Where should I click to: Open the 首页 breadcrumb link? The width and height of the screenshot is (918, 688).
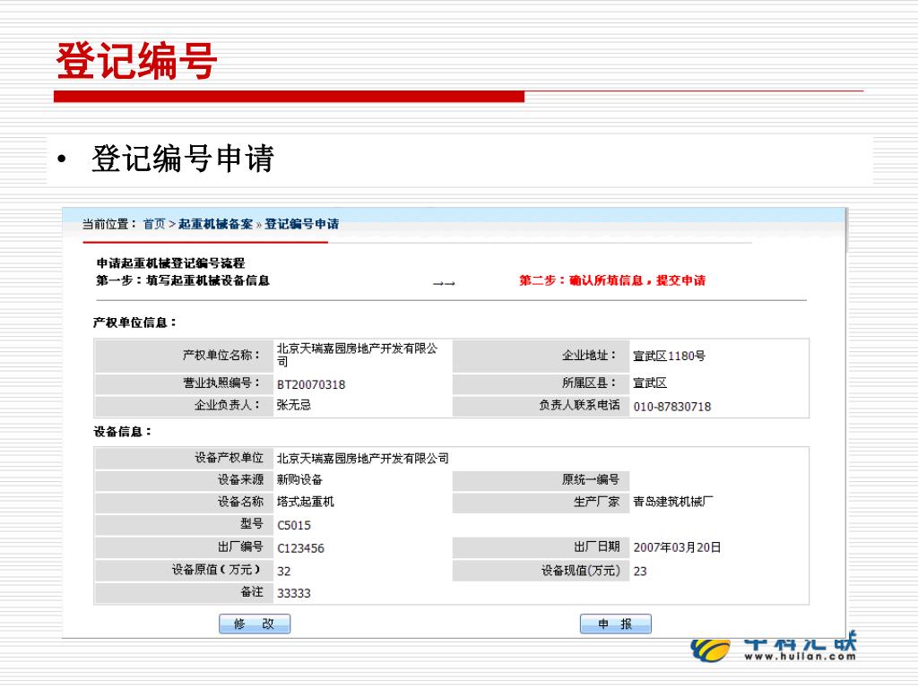click(x=154, y=224)
